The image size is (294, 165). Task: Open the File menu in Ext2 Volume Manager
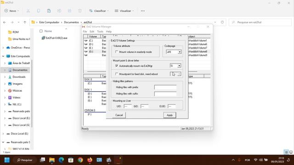[85, 32]
